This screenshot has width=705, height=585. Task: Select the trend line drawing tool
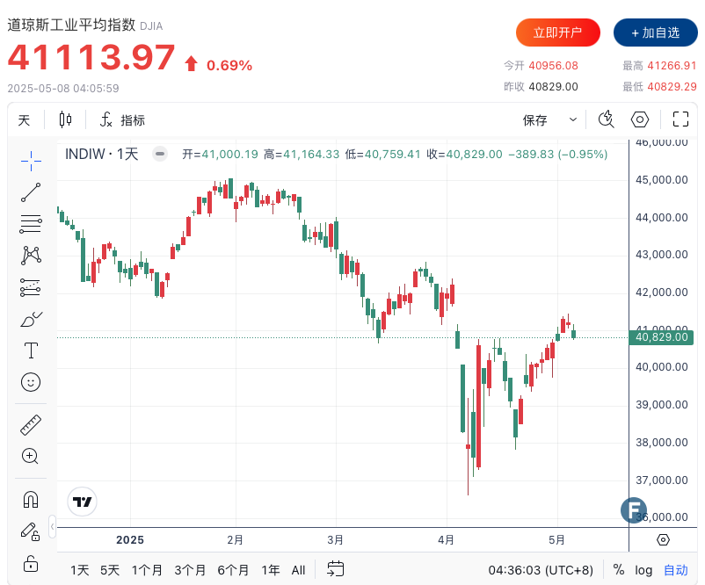(x=31, y=192)
